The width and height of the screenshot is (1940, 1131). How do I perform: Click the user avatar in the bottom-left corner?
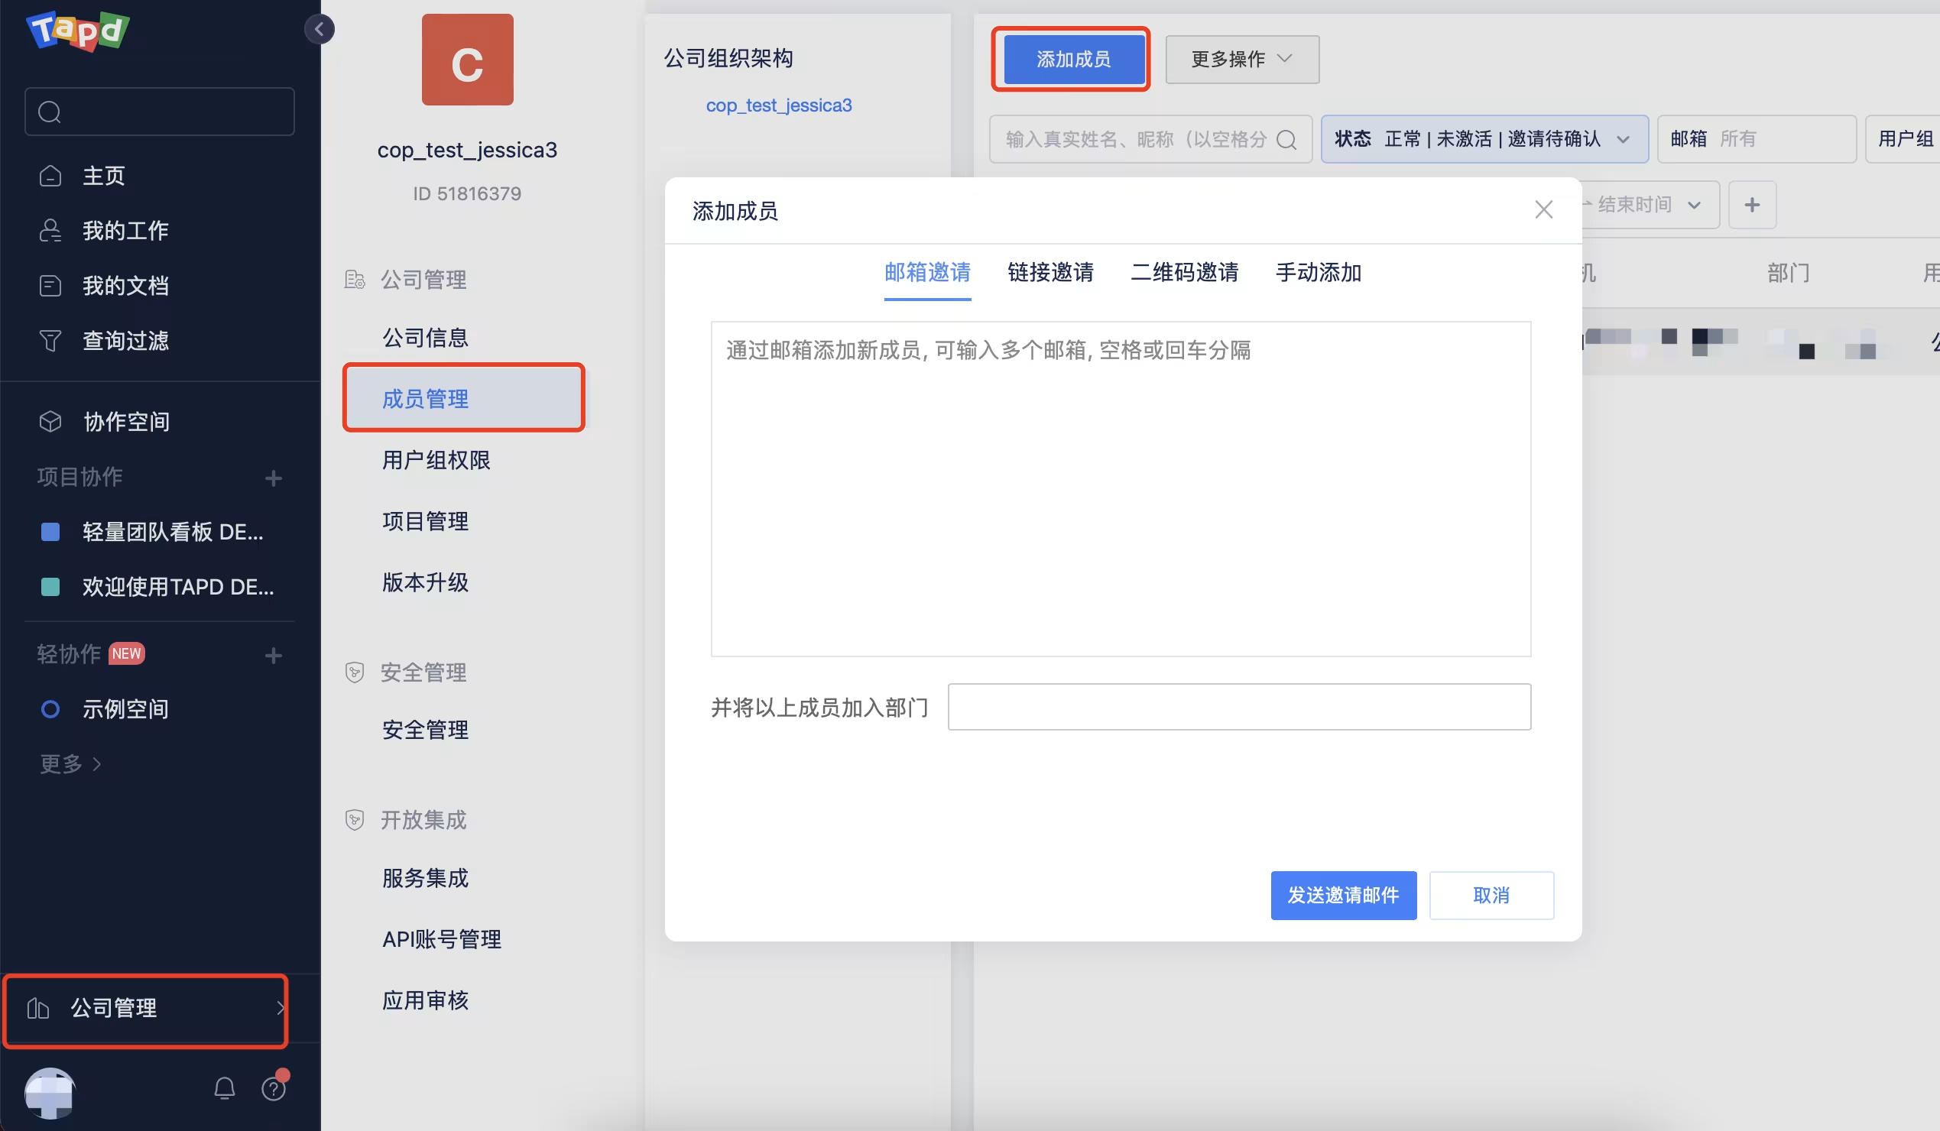click(50, 1092)
